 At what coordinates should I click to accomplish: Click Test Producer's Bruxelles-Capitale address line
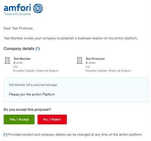(108, 71)
